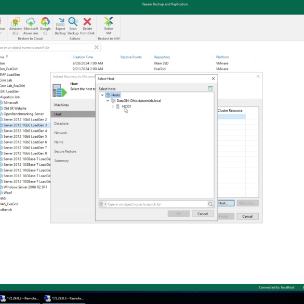Click the host search input field

click(157, 204)
